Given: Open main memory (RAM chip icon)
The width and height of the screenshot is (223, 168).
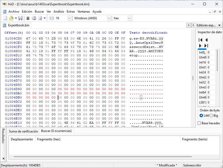Looking at the screenshot, I should 28,18.
